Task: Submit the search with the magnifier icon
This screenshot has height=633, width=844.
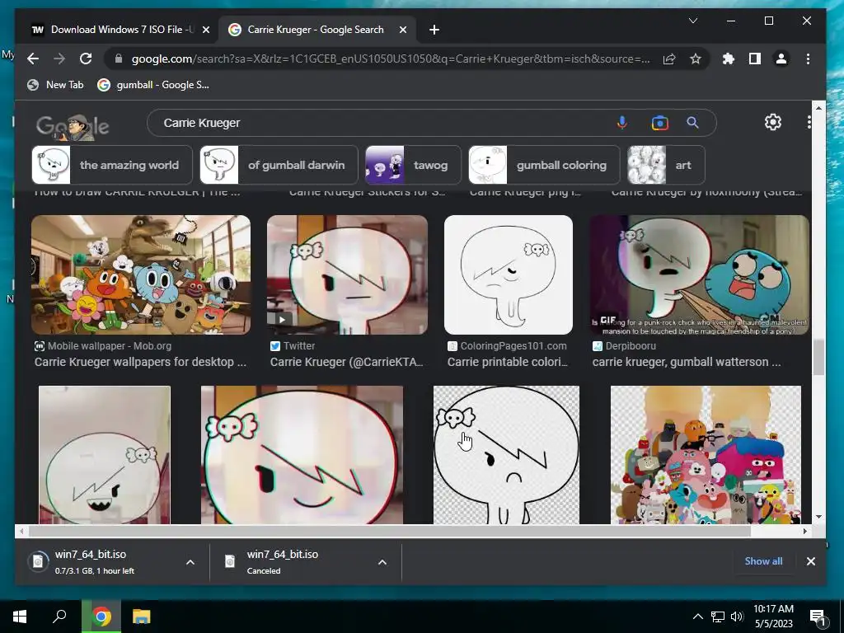Action: (692, 123)
